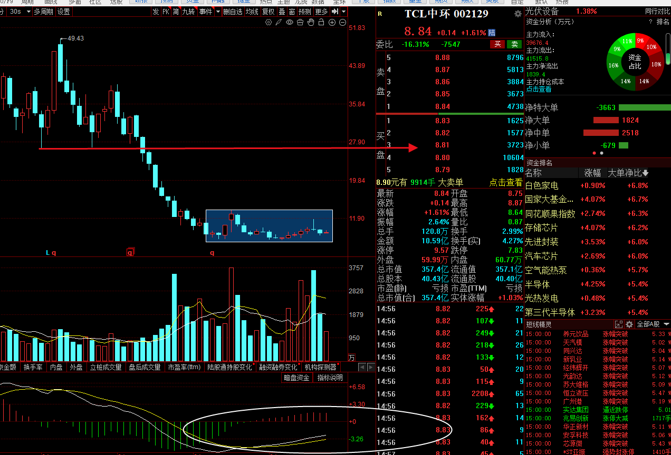Expand the 事件 dropdown arrow
This screenshot has height=455, width=671.
tap(218, 12)
